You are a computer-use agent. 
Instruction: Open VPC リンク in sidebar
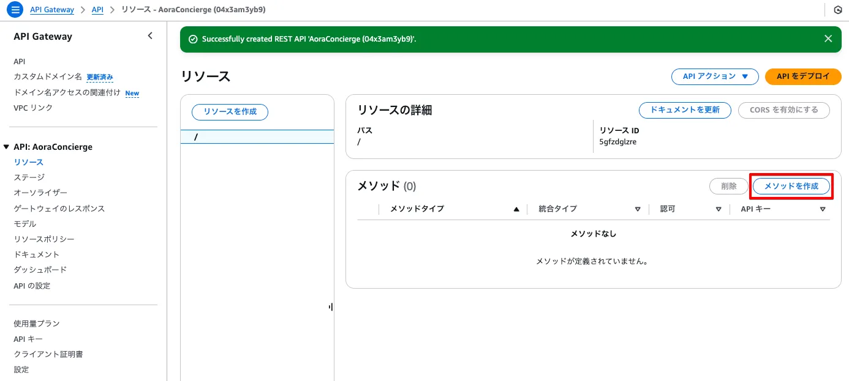[33, 108]
